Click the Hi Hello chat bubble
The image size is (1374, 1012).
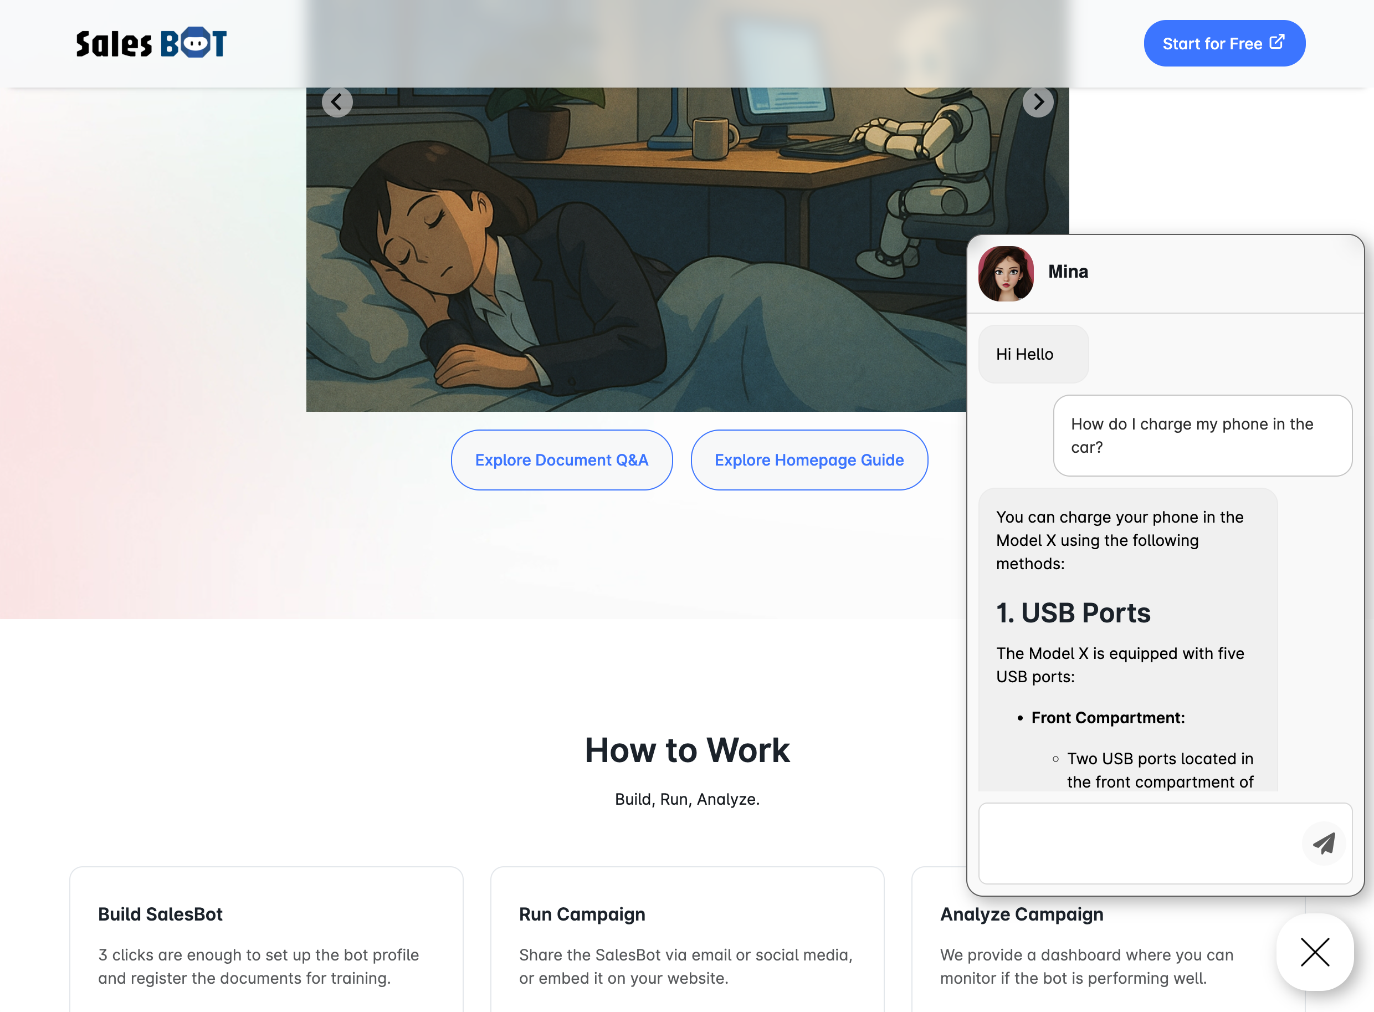(x=1033, y=354)
